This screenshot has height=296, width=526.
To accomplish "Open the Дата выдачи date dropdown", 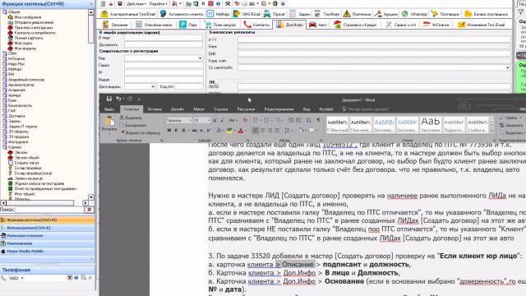I will tap(153, 86).
